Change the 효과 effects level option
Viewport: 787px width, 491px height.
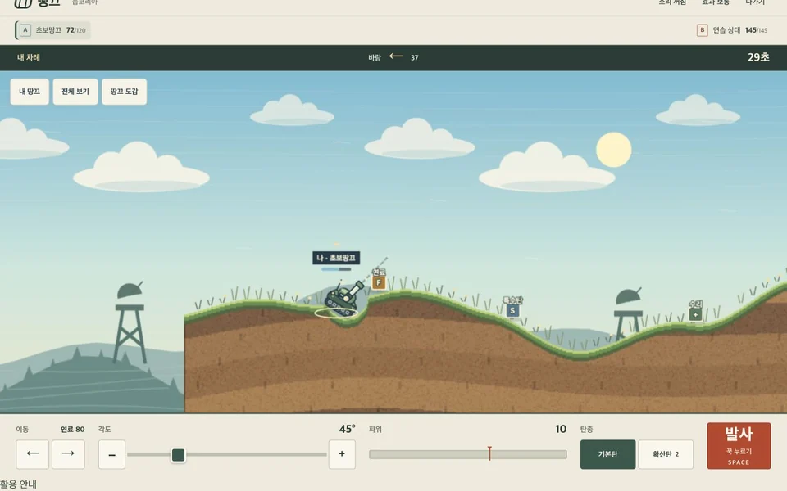716,2
